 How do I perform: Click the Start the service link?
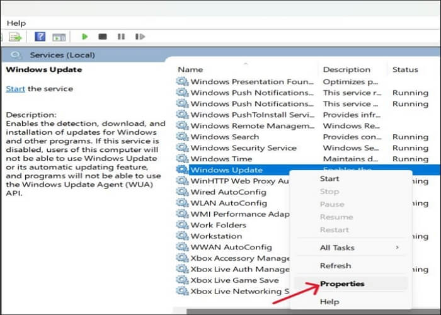tap(15, 89)
